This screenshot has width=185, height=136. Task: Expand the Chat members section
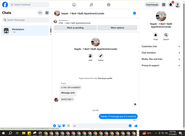[x=161, y=53]
